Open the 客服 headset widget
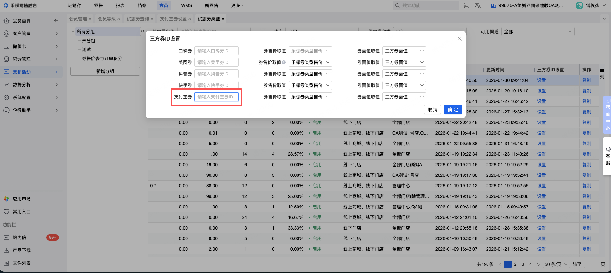611x273 pixels. (608, 156)
